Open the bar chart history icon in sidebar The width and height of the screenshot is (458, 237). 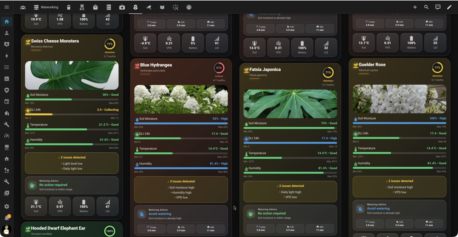(7, 79)
